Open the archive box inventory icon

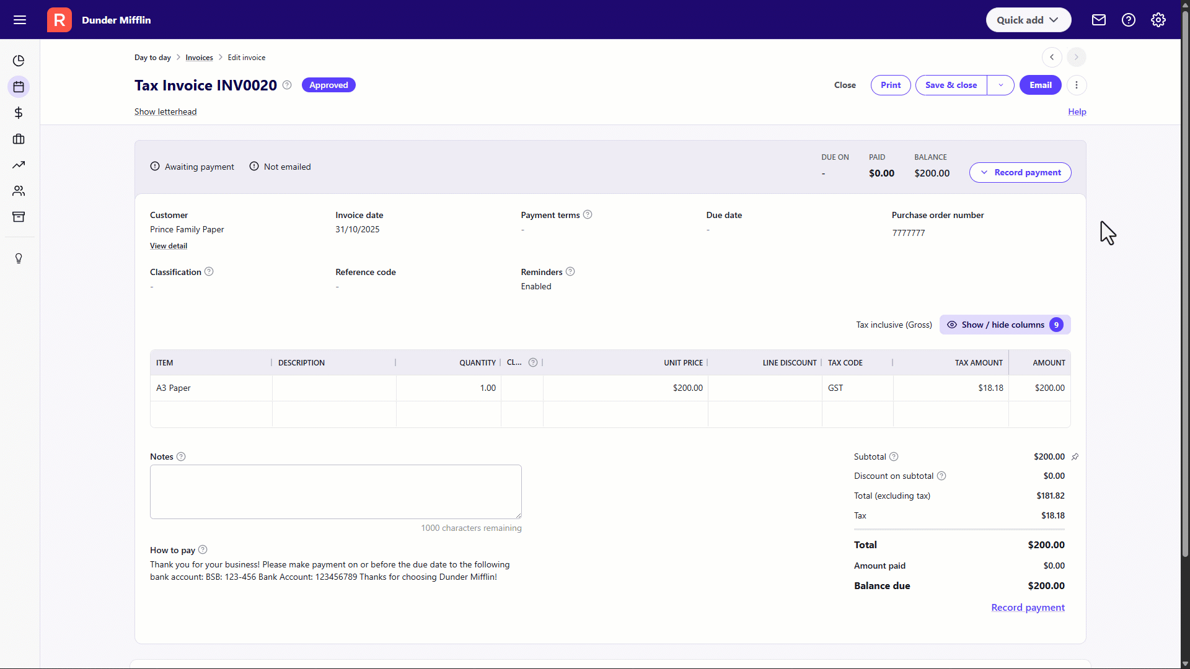click(x=19, y=217)
